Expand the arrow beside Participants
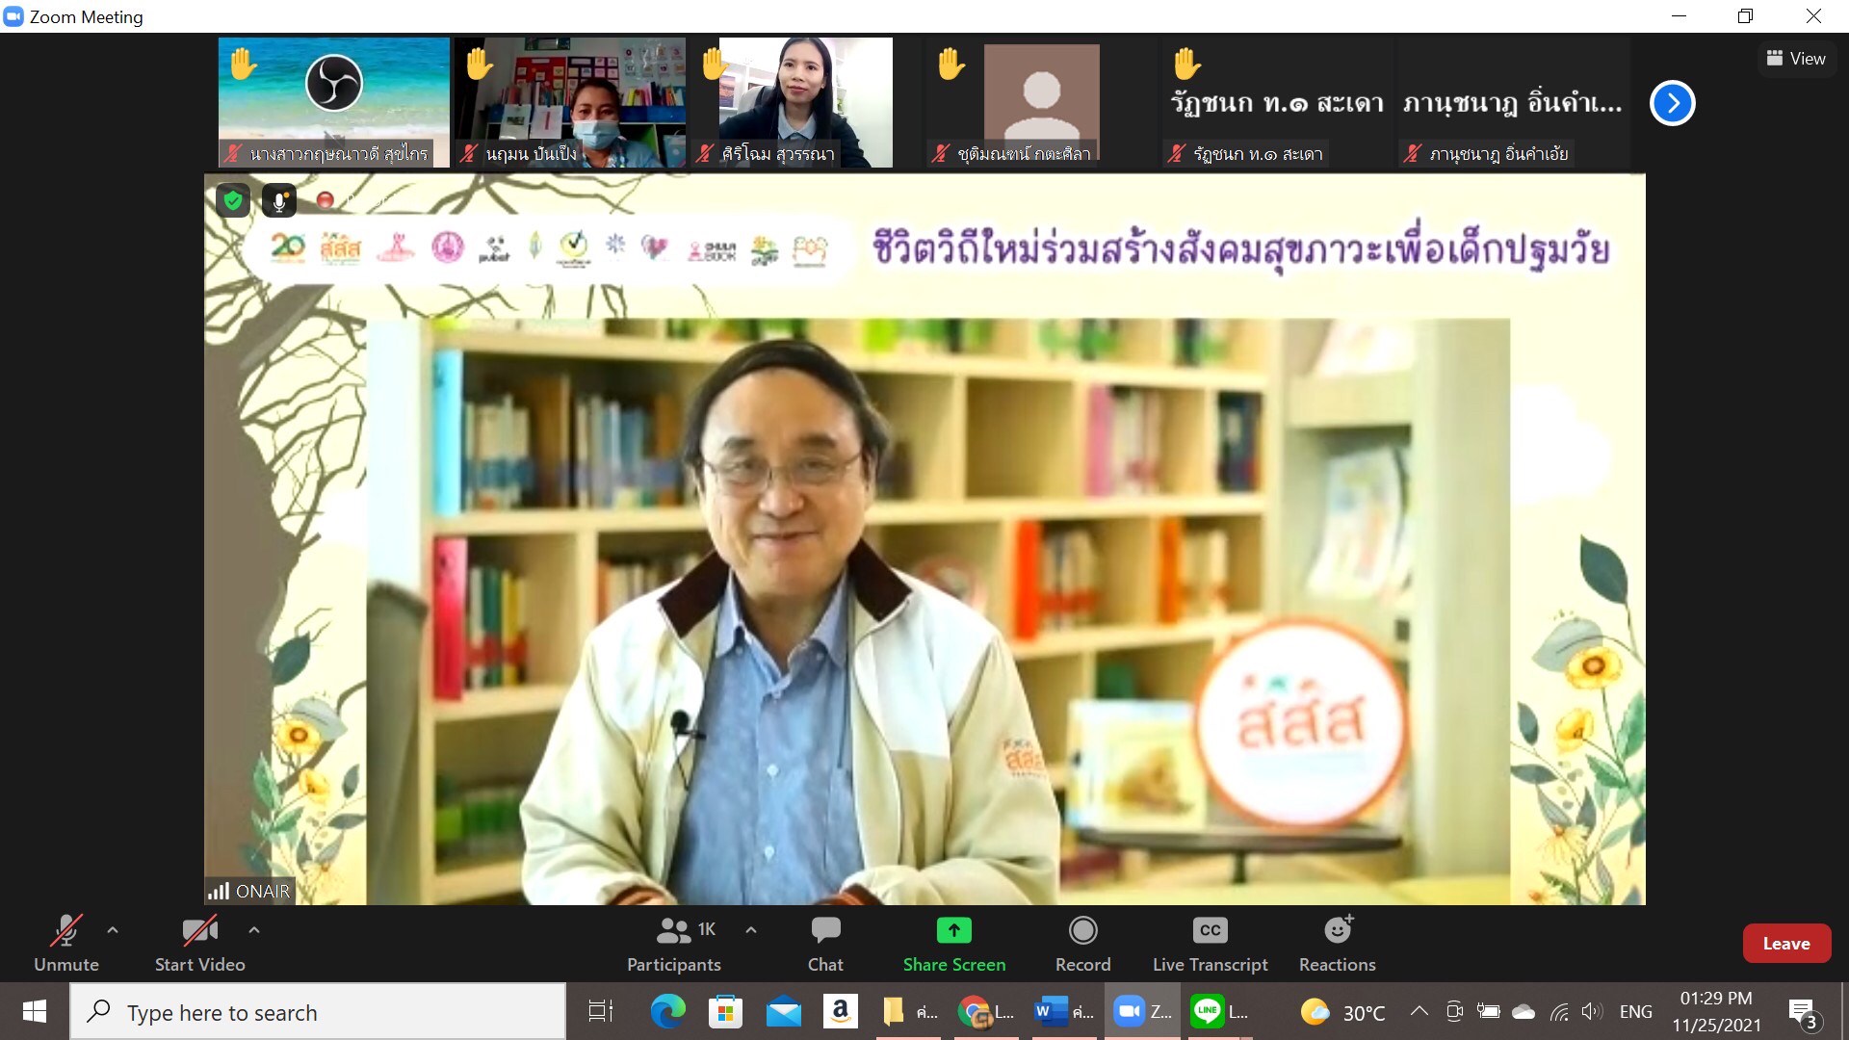Image resolution: width=1849 pixels, height=1040 pixels. point(751,930)
